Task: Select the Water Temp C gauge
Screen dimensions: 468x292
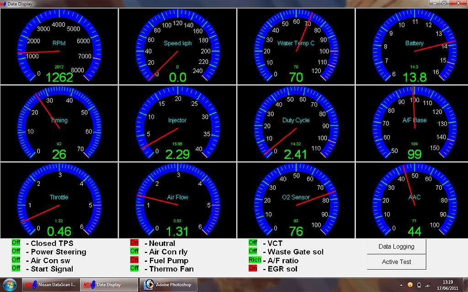Action: coord(296,46)
